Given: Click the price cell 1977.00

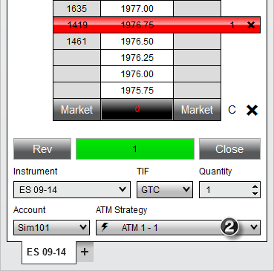Looking at the screenshot, I should [137, 9].
